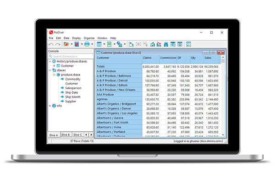Select the Supplier dimension
Image resolution: width=275 pixels, height=183 pixels.
pyautogui.click(x=71, y=102)
